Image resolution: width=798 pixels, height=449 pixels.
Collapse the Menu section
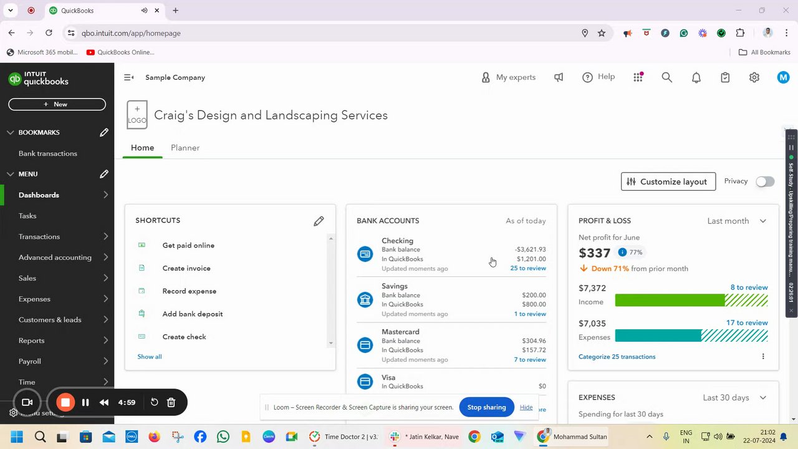click(x=10, y=174)
